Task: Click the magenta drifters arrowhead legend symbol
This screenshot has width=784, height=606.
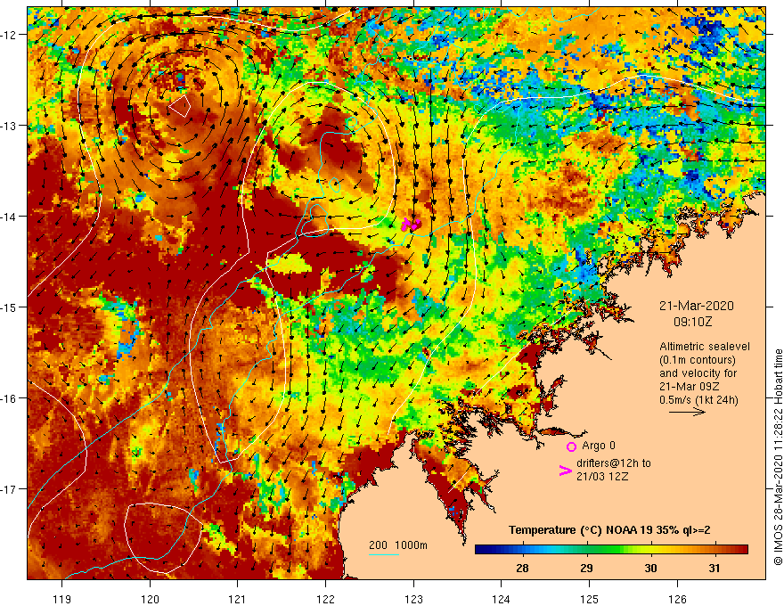Action: coord(565,470)
